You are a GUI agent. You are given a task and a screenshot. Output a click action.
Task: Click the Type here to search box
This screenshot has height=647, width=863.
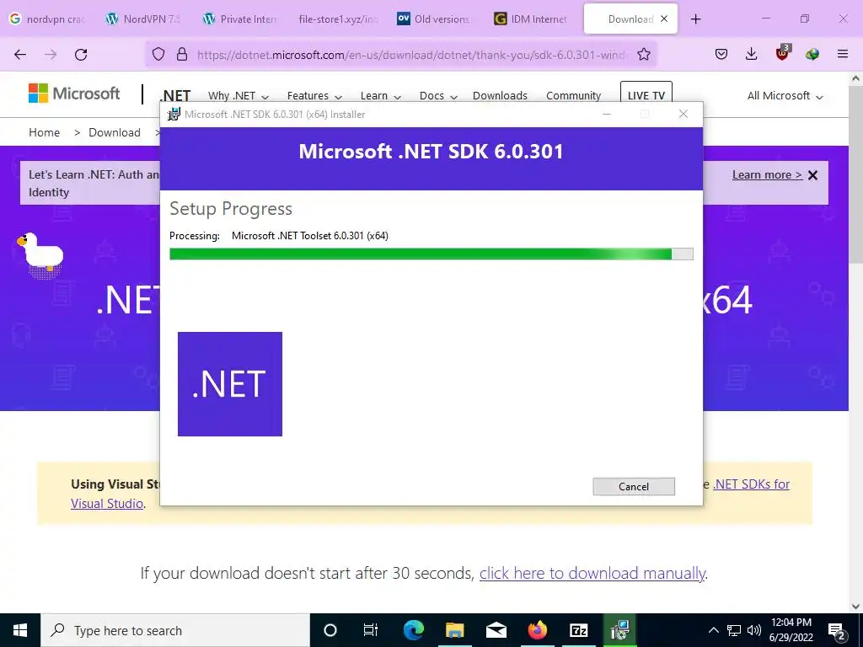175,630
